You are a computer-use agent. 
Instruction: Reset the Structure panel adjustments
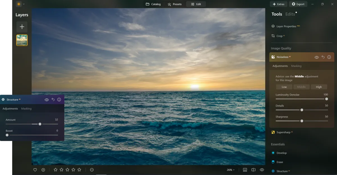point(53,100)
